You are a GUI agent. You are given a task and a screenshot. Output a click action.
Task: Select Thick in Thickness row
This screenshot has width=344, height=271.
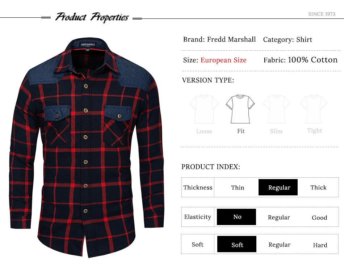point(318,187)
